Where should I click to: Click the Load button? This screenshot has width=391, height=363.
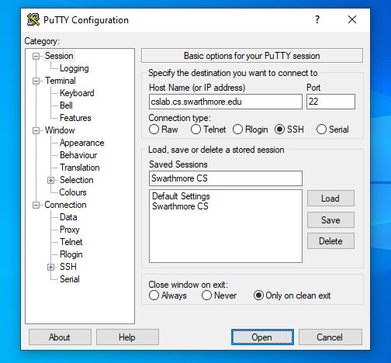[x=330, y=199]
